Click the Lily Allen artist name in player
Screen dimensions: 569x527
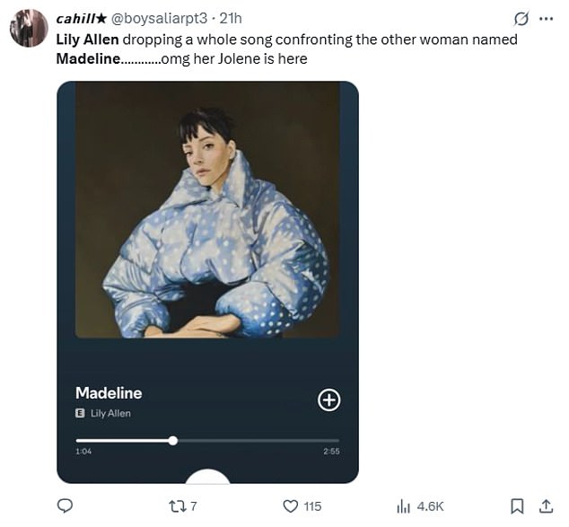tap(111, 413)
